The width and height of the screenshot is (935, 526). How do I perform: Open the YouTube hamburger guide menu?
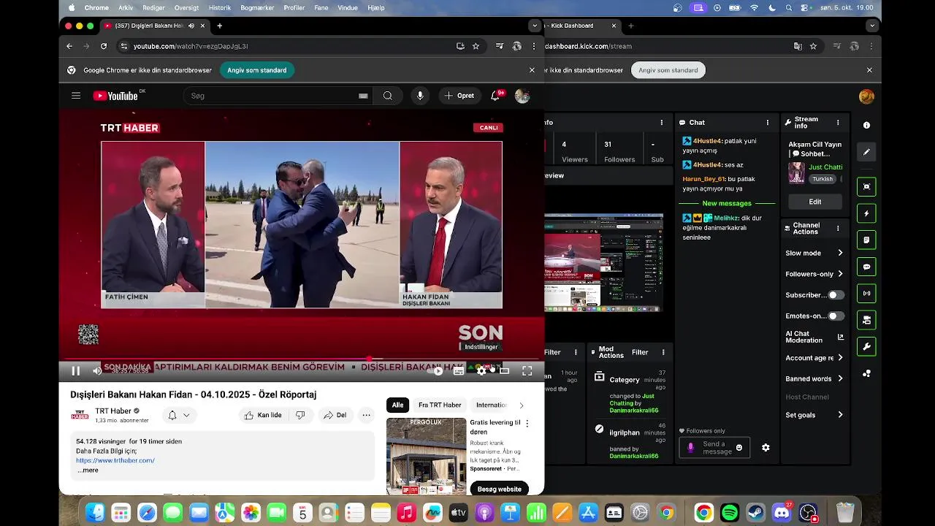[76, 96]
